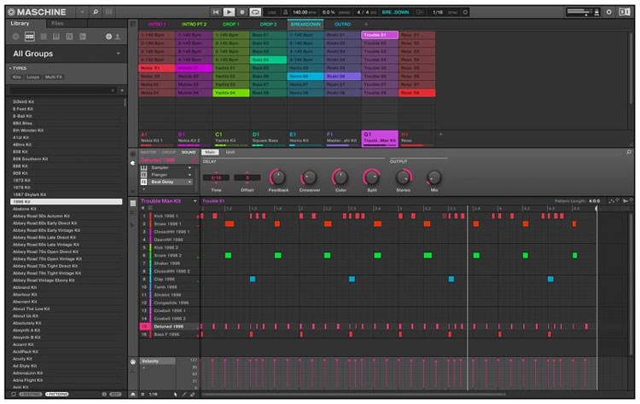This screenshot has height=404, width=640.
Task: Click the plug-in panel magnifier icon
Action: point(629,152)
